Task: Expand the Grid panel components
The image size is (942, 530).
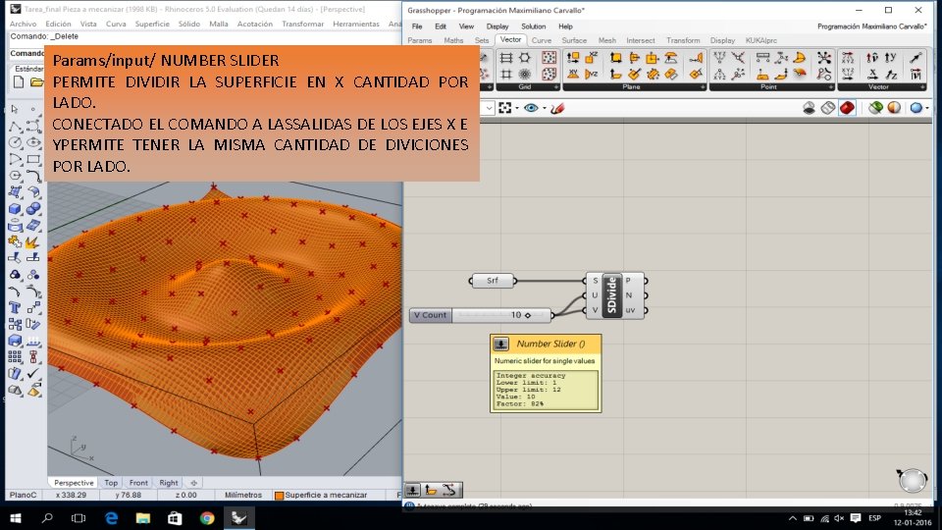Action: [555, 87]
